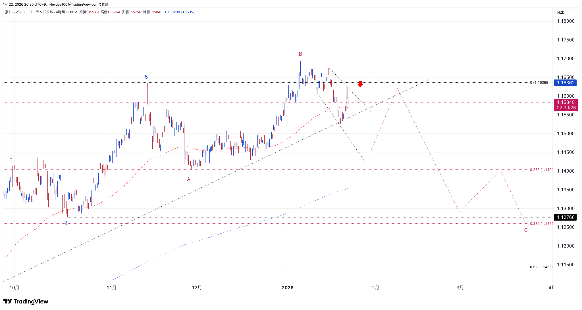Click the 1.16362 blue price label
This screenshot has width=582, height=310.
566,83
